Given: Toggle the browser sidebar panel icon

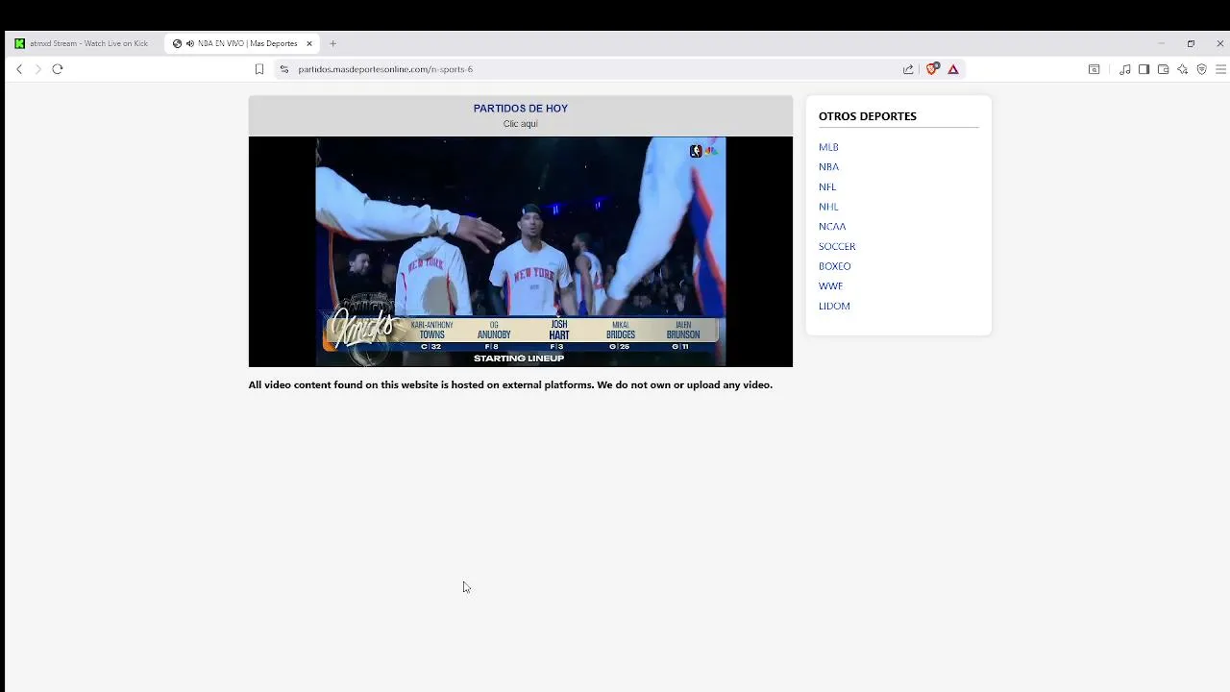Looking at the screenshot, I should click(x=1144, y=69).
